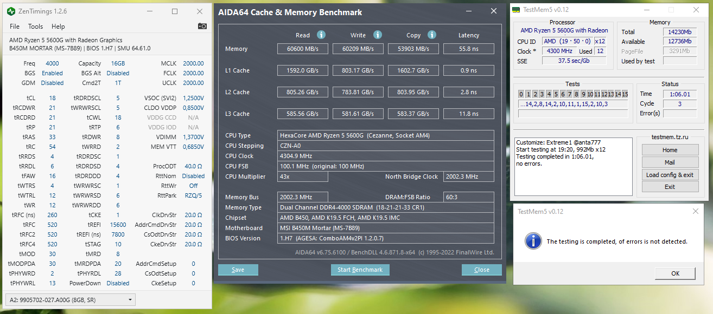Click the VSOC (SVI2) value 1,2500V

(194, 98)
